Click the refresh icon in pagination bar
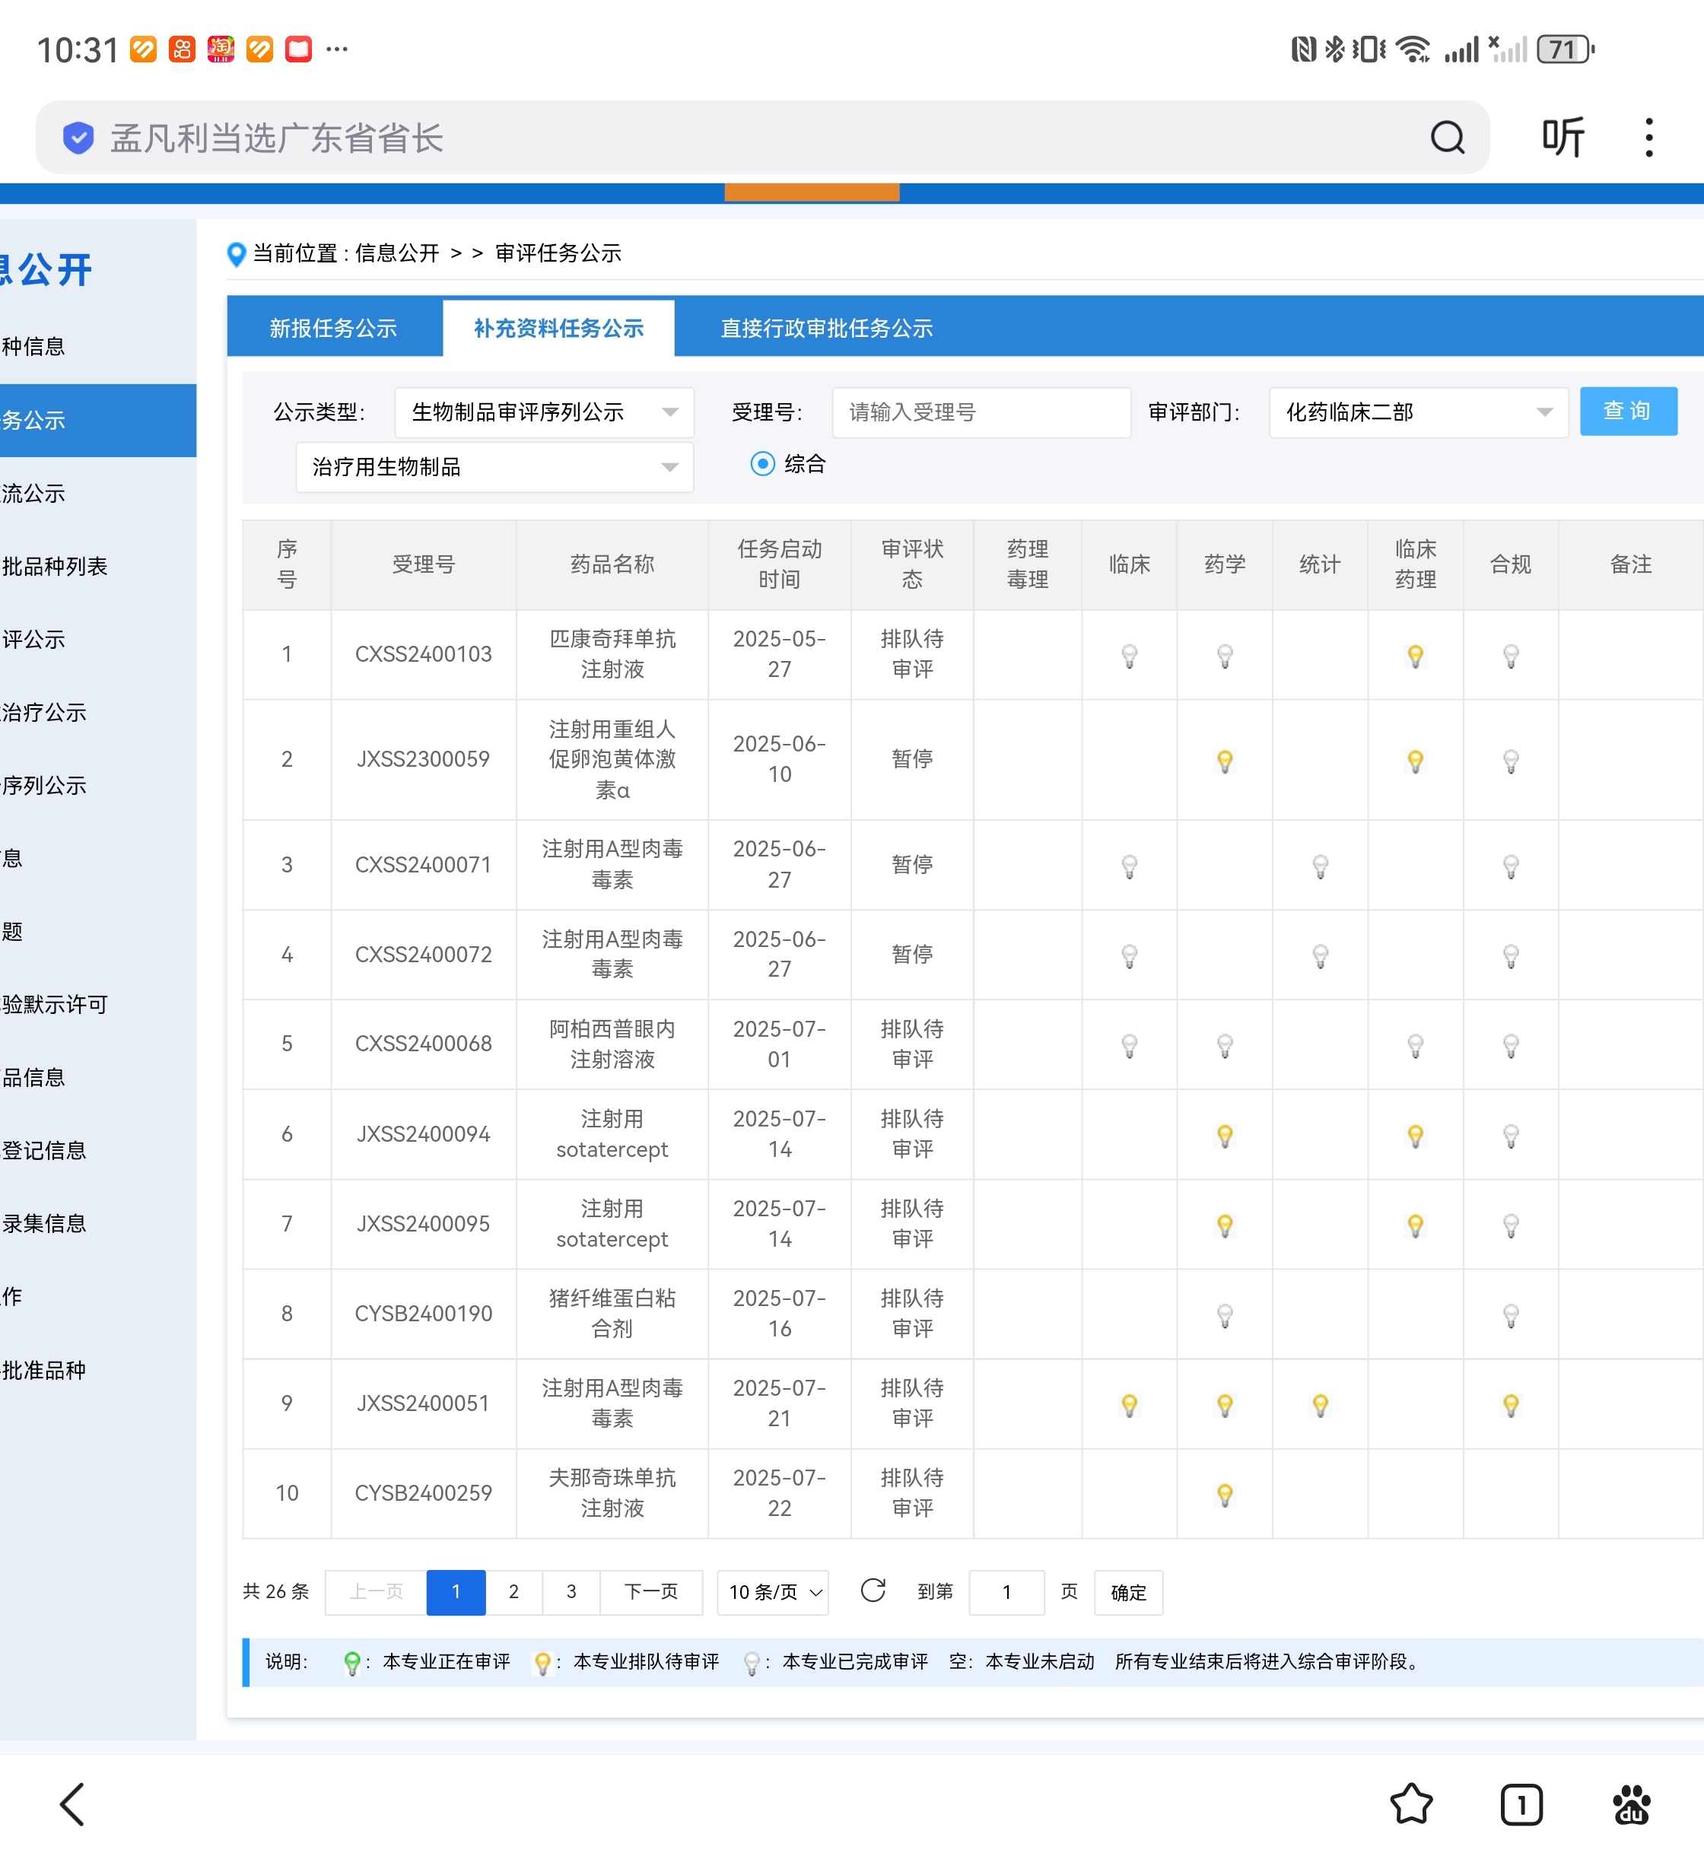The width and height of the screenshot is (1704, 1856). coord(873,1591)
